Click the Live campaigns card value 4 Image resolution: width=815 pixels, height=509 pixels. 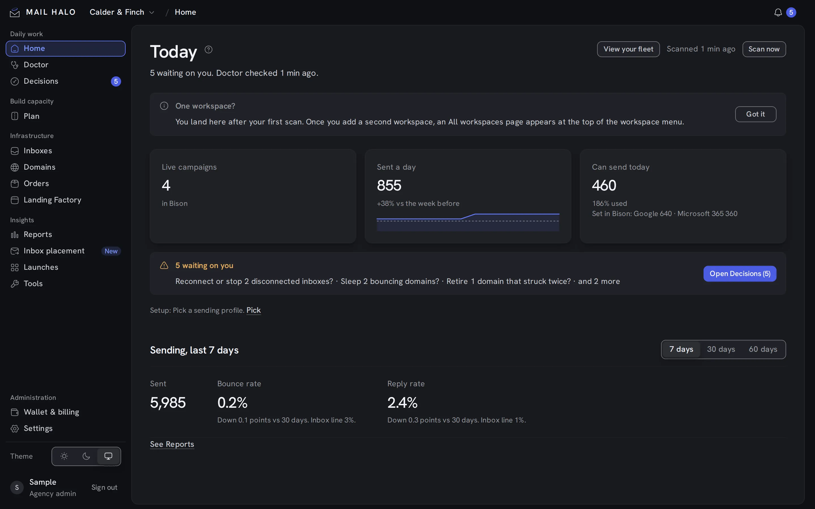pyautogui.click(x=166, y=186)
